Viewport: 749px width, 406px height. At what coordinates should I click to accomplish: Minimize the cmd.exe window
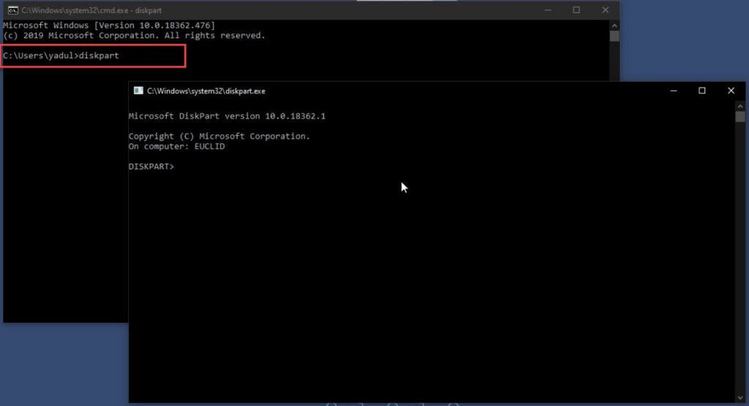548,10
